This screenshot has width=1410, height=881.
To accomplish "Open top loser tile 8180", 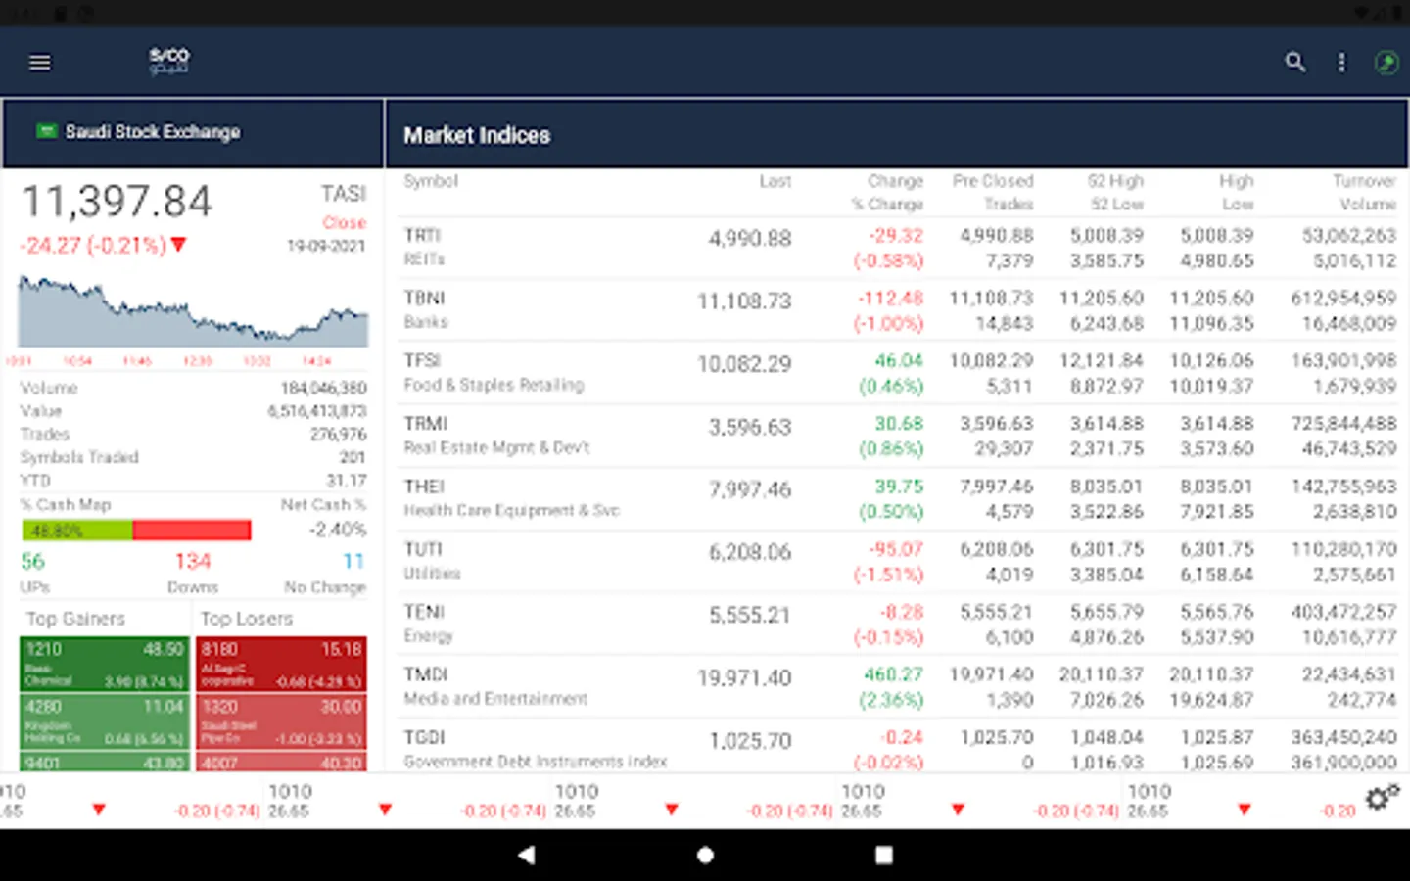I will (x=282, y=664).
